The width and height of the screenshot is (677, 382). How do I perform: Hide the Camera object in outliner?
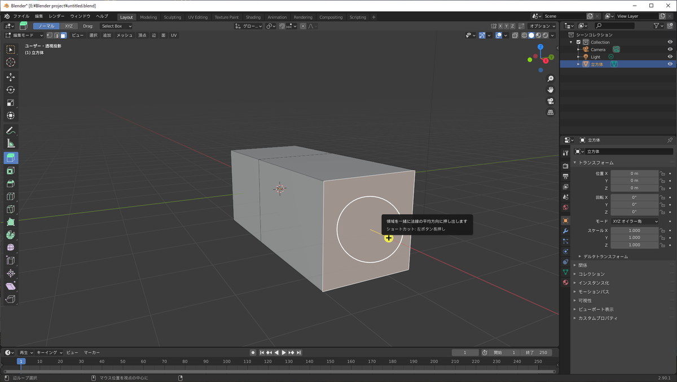[x=670, y=50]
